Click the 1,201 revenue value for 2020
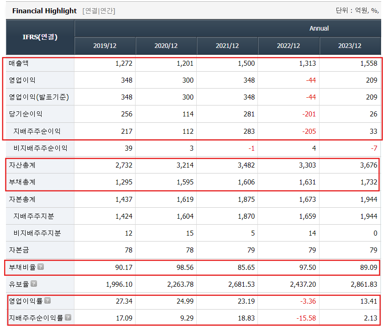The image size is (383, 326). tap(185, 63)
